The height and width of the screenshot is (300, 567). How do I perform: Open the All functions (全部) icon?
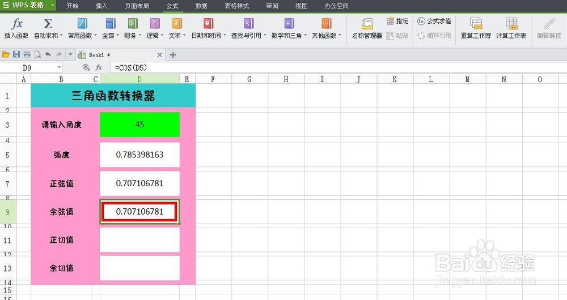coord(111,24)
